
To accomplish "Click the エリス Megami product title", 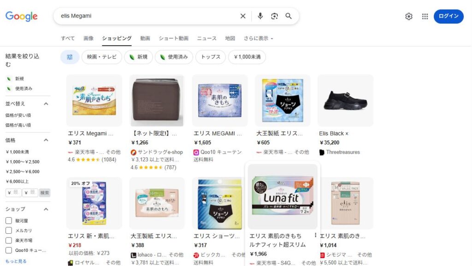I will (x=91, y=133).
